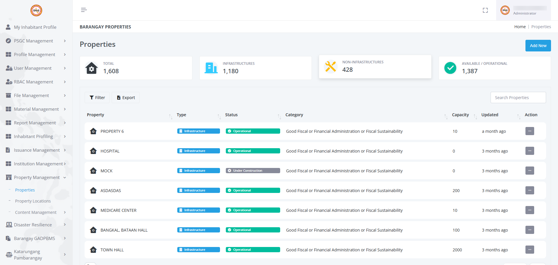Open User Management menu item
Viewport: 558px width, 265px height.
tap(33, 68)
